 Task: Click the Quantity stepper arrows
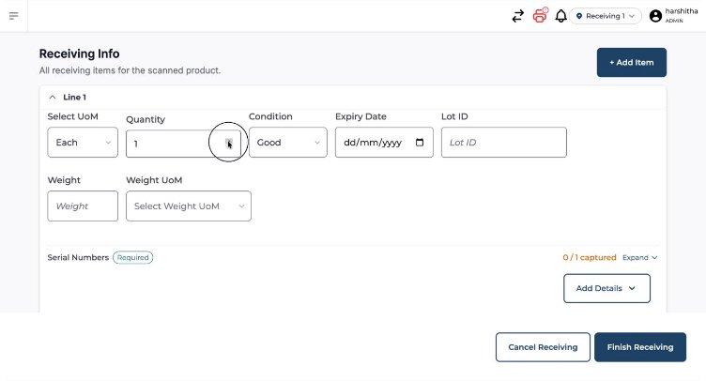(229, 143)
